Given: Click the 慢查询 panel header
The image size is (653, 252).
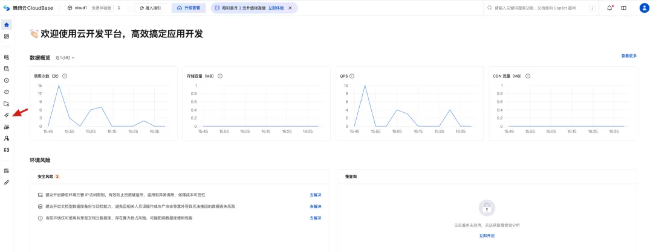Looking at the screenshot, I should coord(351,177).
